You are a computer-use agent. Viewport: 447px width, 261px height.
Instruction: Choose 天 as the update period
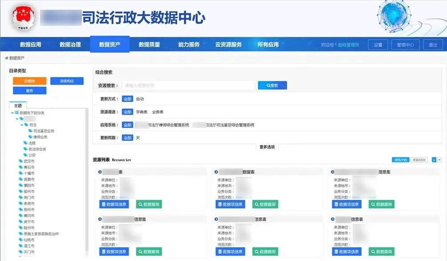click(138, 138)
